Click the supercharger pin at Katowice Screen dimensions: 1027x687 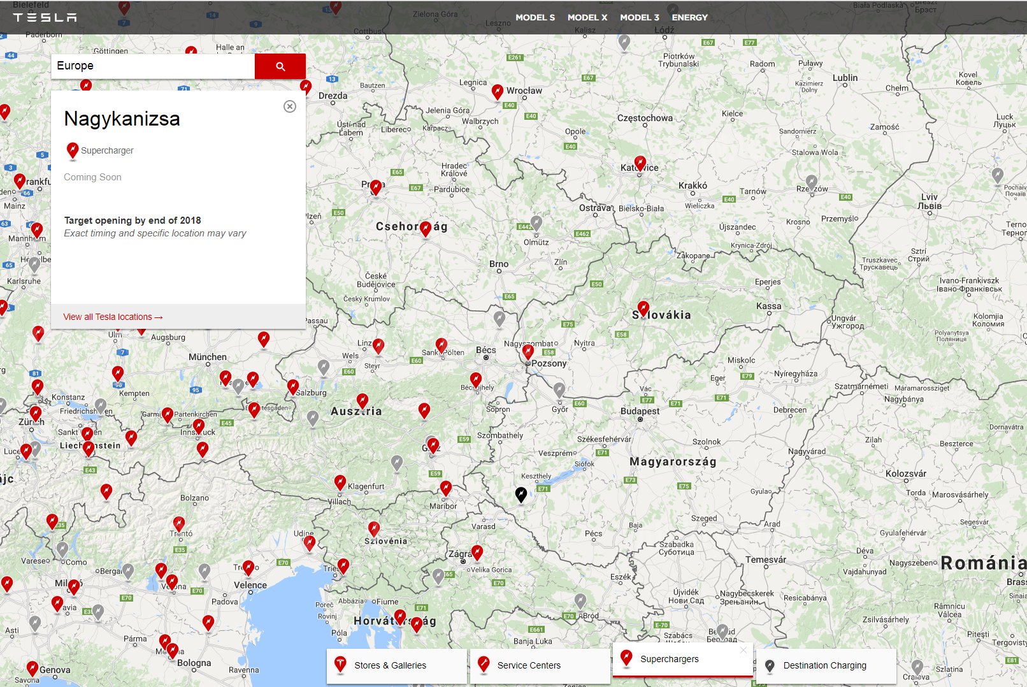(x=640, y=163)
